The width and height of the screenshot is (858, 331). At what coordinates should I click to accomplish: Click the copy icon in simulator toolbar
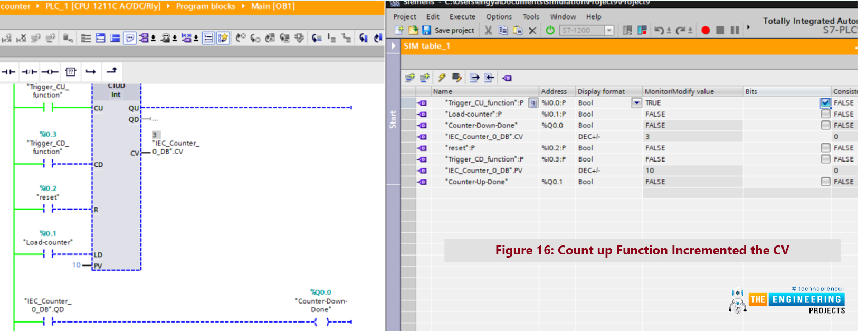[503, 30]
